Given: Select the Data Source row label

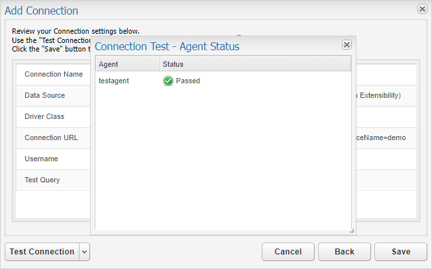Looking at the screenshot, I should click(x=44, y=95).
